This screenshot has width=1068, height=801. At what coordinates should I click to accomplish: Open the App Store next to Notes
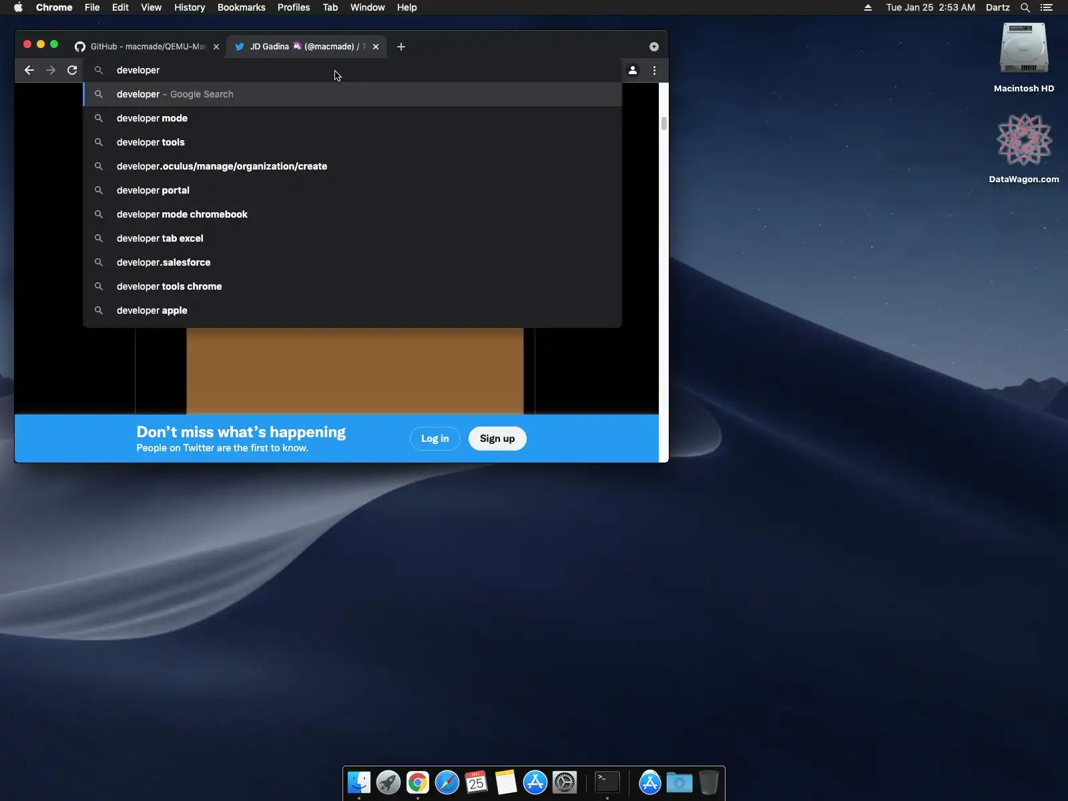[535, 782]
